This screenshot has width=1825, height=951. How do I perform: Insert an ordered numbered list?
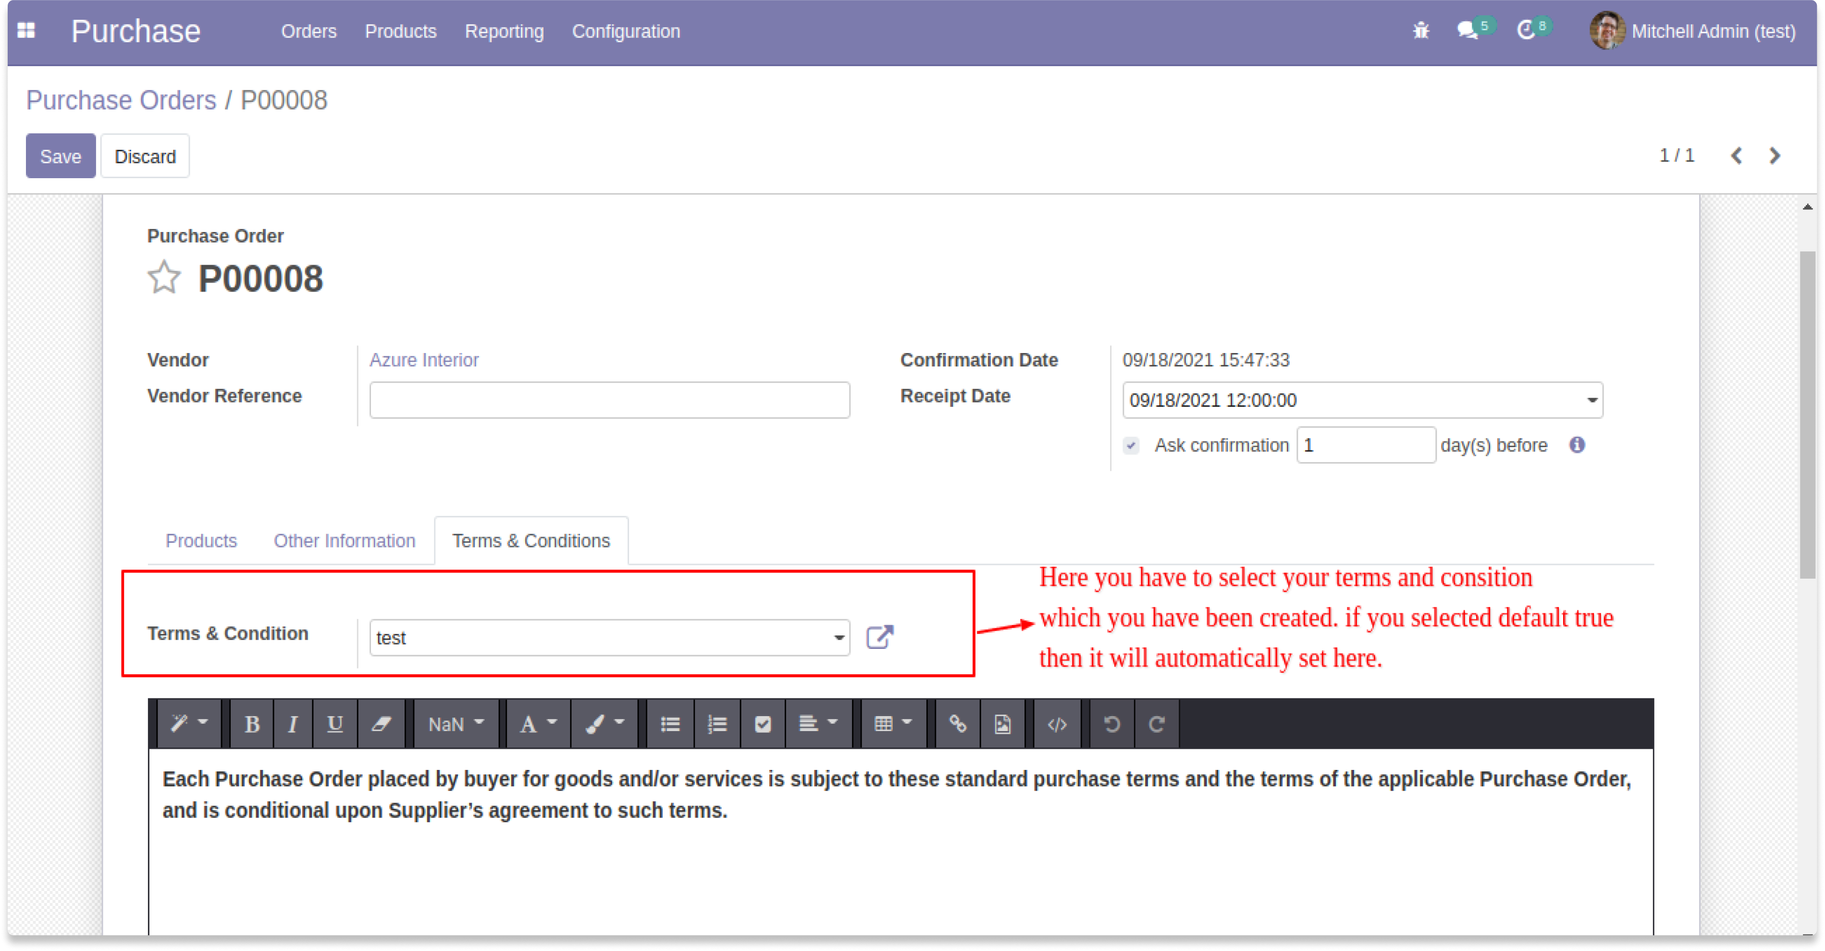(717, 724)
